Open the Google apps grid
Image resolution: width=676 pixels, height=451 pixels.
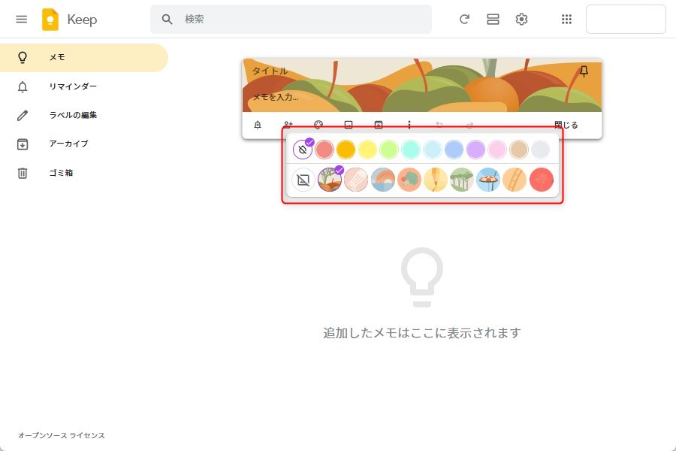pos(566,19)
